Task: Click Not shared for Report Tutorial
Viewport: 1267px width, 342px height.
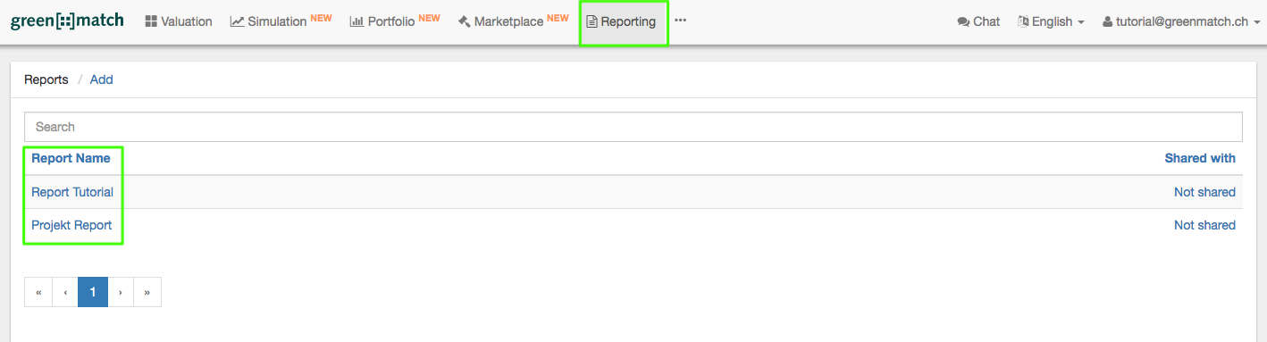Action: [x=1204, y=192]
